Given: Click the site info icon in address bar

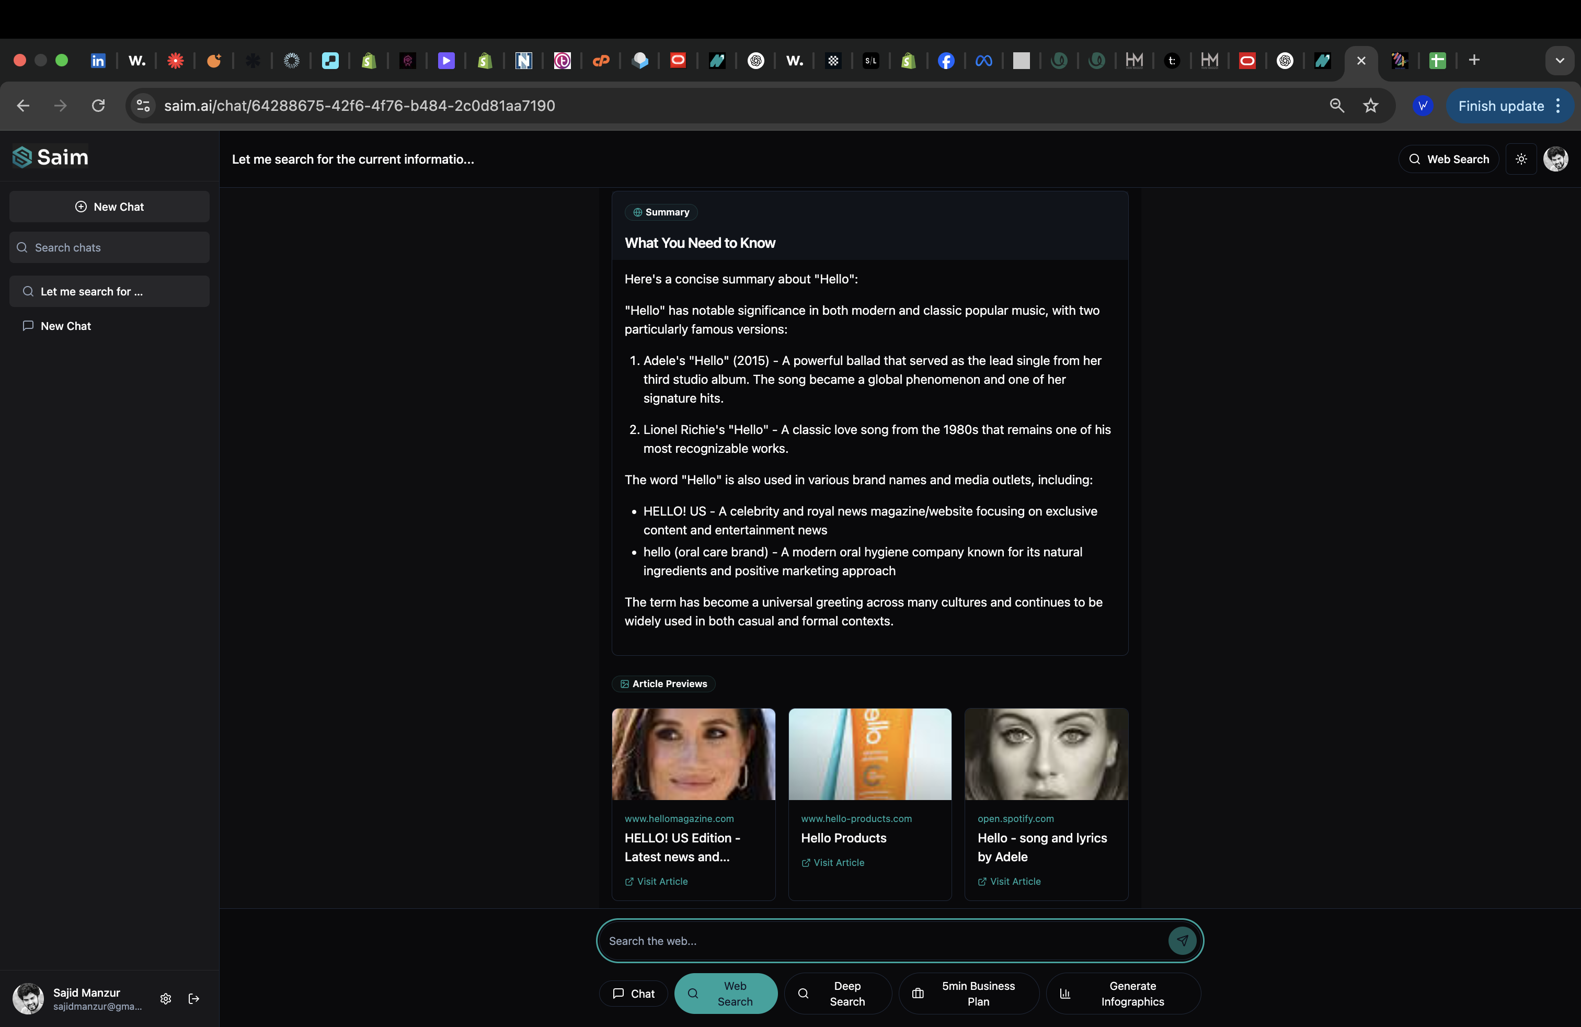Looking at the screenshot, I should point(143,106).
